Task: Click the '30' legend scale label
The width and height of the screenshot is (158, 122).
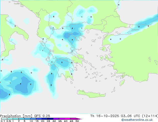Action: [54, 121]
